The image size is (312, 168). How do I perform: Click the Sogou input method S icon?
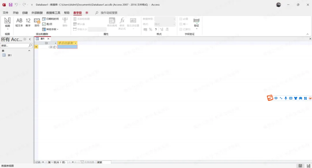(x=270, y=98)
